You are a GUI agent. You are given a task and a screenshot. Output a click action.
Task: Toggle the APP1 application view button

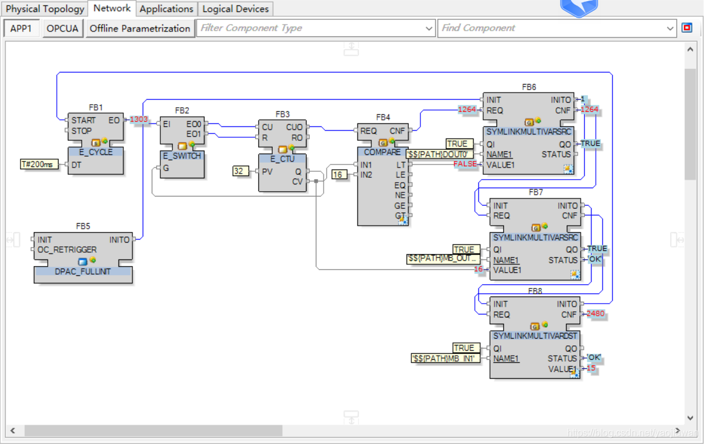pyautogui.click(x=21, y=28)
